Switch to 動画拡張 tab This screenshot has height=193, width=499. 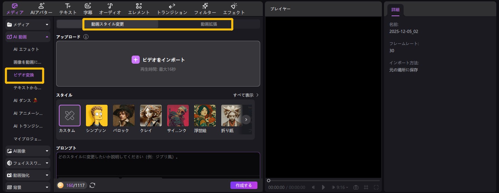click(209, 24)
